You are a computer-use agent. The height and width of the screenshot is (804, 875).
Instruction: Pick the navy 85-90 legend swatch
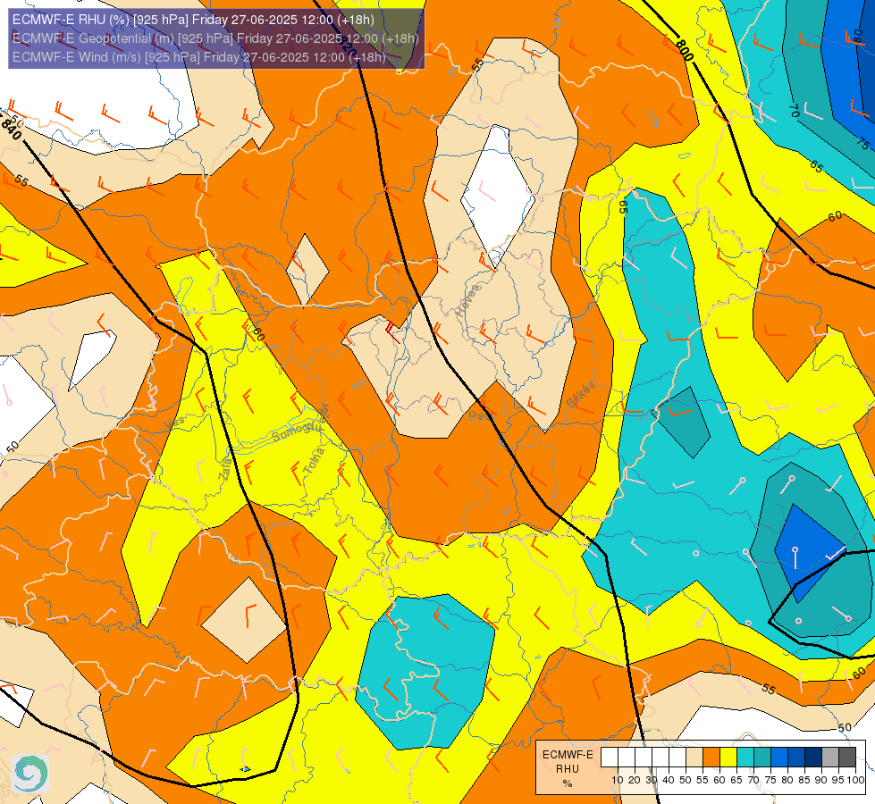813,758
